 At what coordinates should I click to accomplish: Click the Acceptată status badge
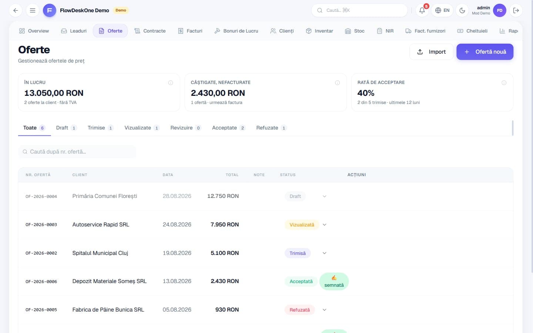click(x=301, y=282)
